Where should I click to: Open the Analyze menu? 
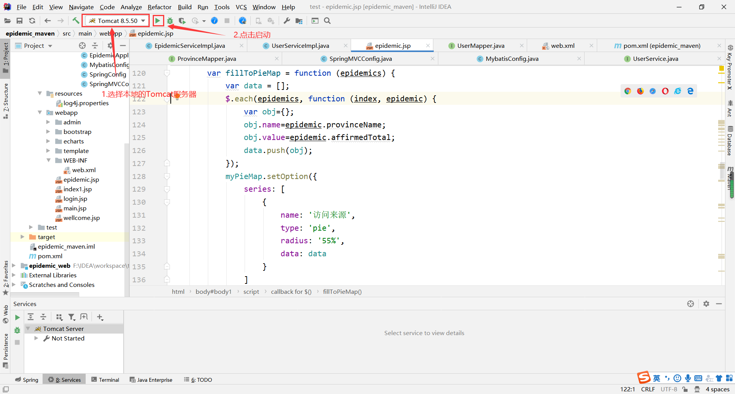click(x=131, y=7)
